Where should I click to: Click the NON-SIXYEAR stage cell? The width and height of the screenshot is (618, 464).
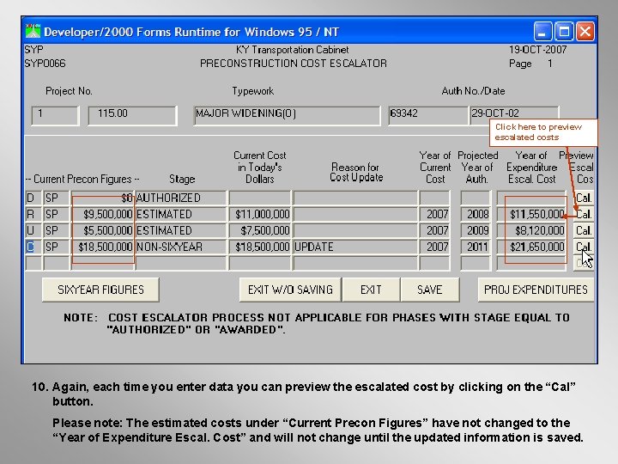click(181, 247)
